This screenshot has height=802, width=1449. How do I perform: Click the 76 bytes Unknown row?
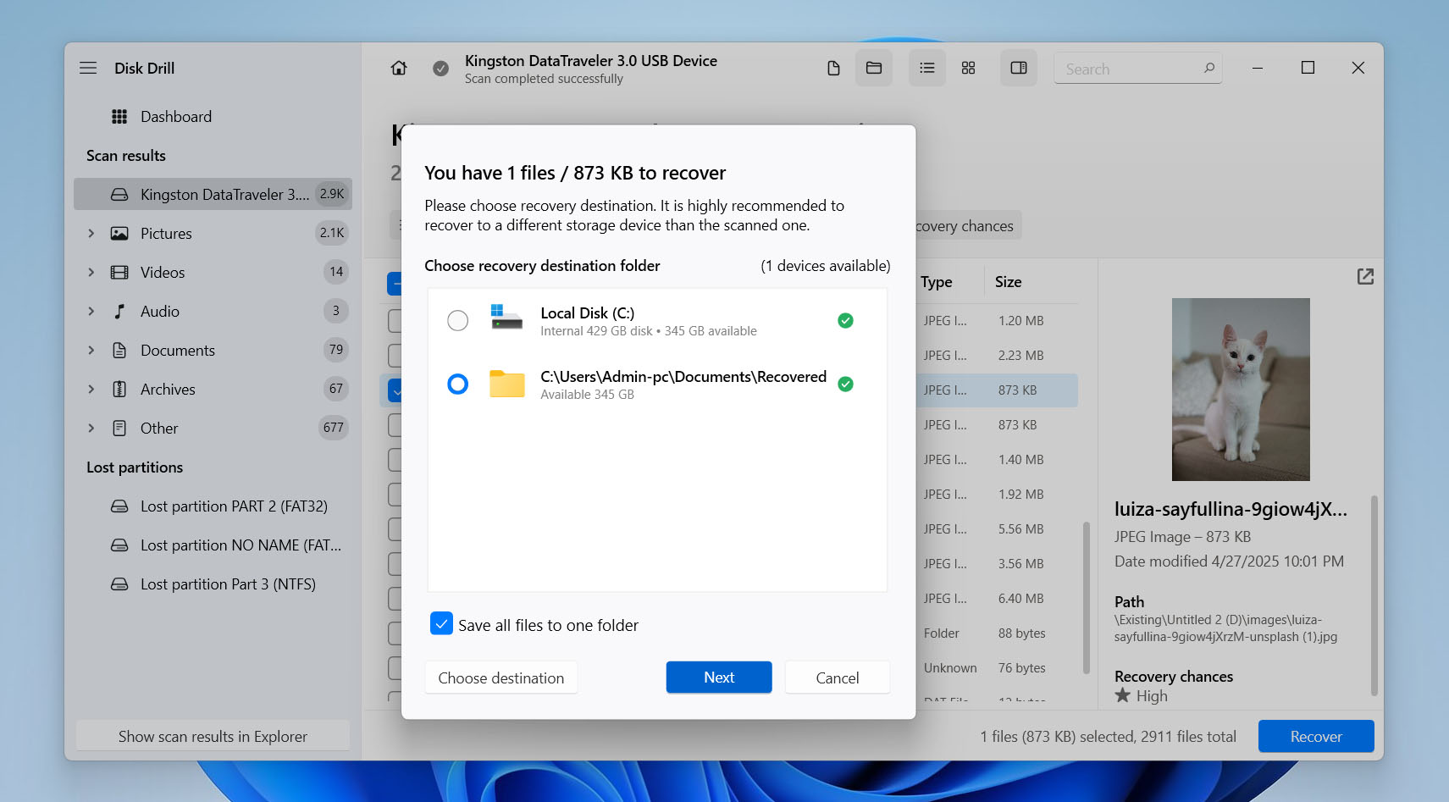(997, 668)
